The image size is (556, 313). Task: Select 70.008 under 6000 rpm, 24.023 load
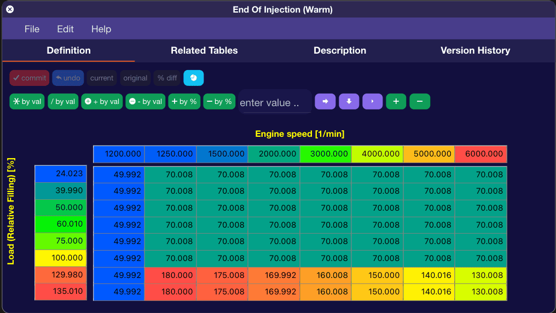(x=481, y=175)
